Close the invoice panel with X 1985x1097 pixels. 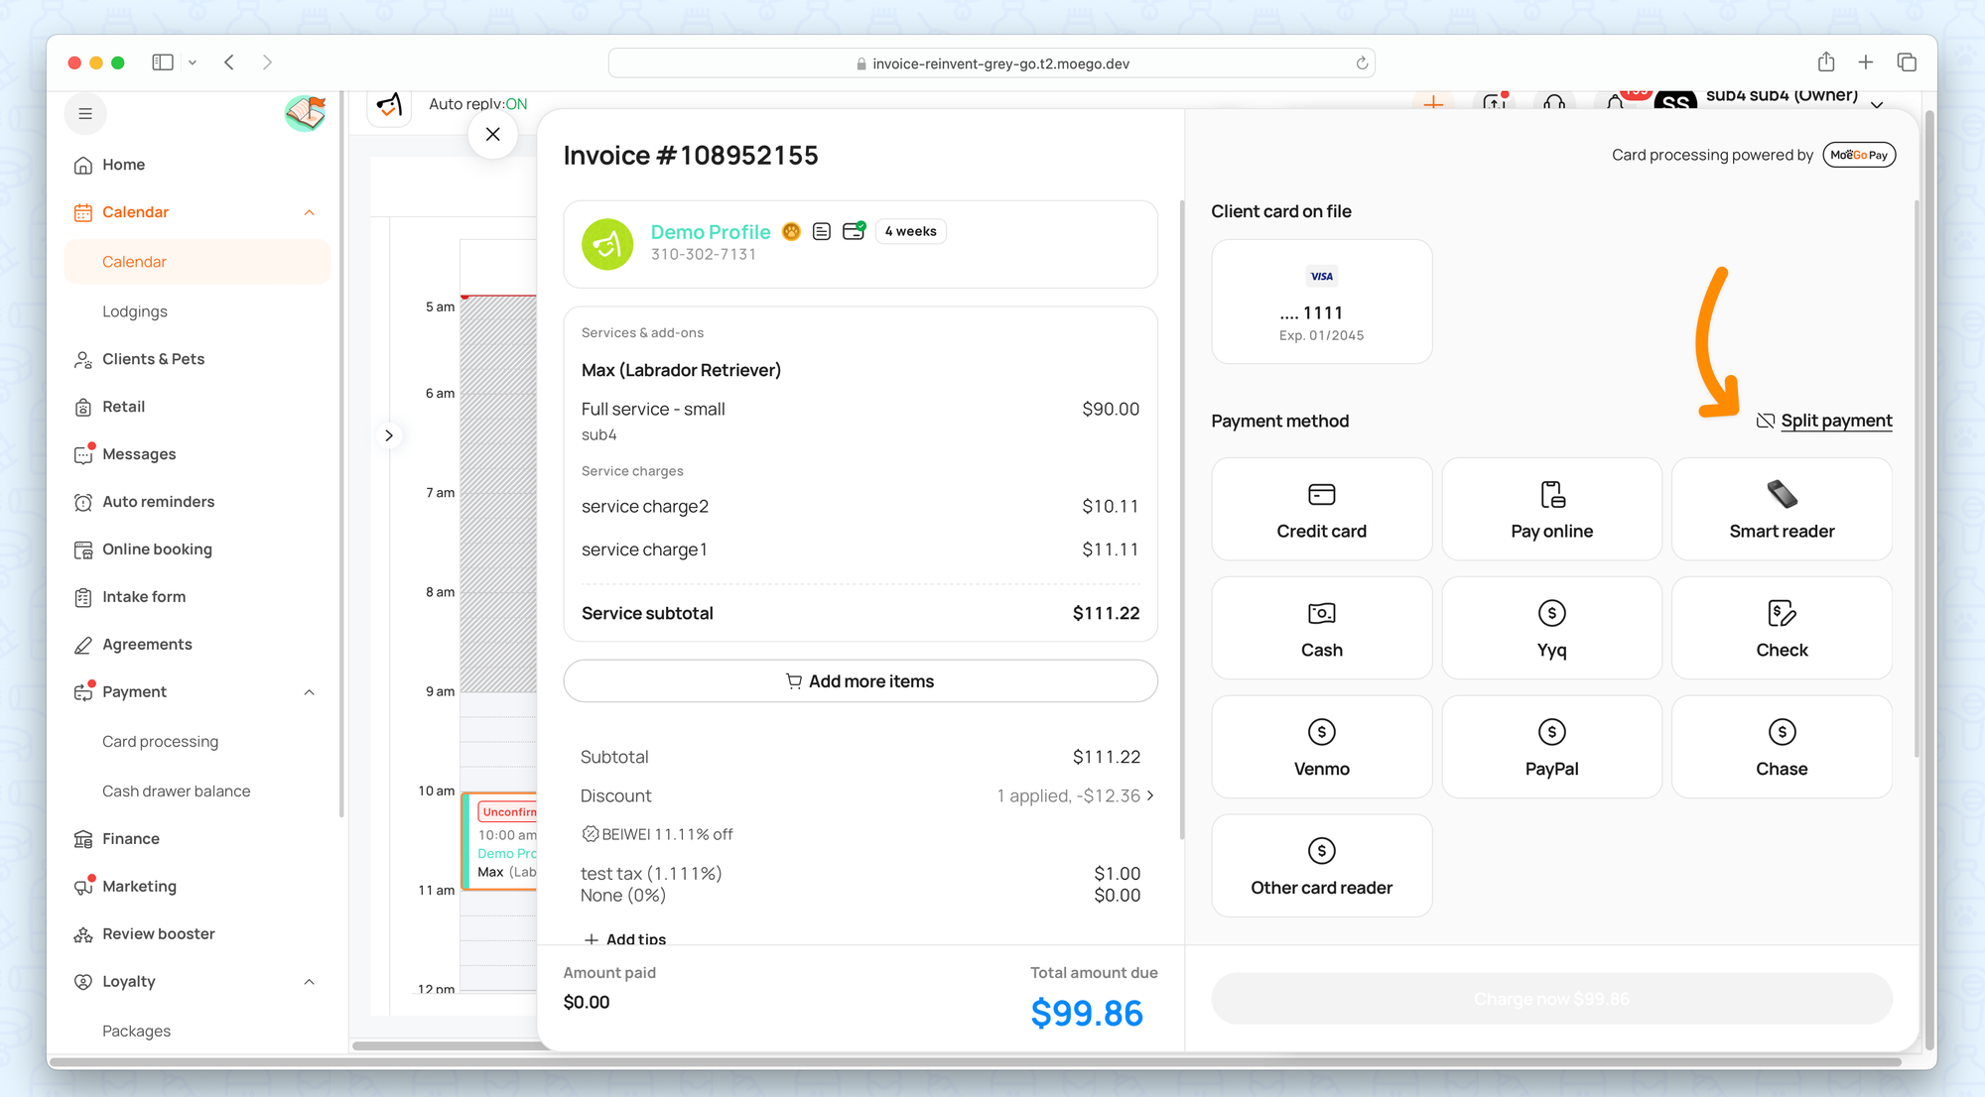click(493, 135)
